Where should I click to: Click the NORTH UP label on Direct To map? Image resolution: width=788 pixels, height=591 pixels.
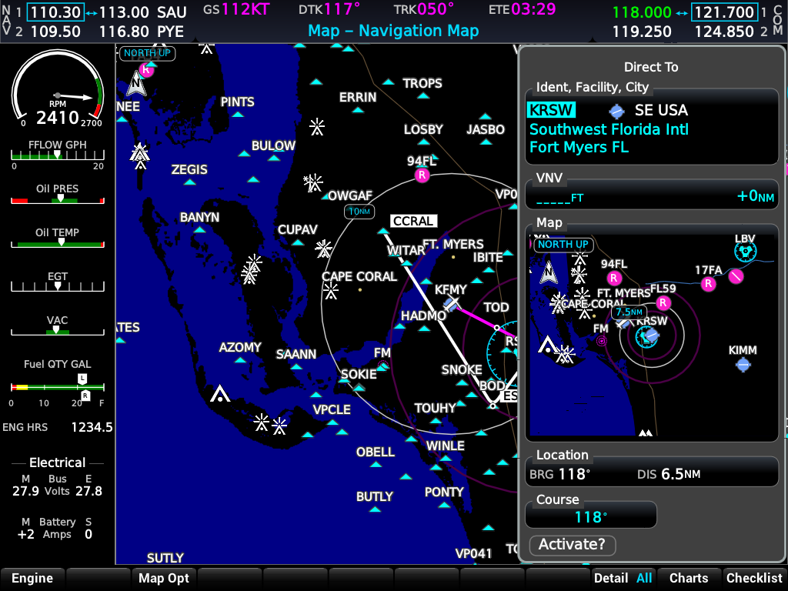click(563, 245)
